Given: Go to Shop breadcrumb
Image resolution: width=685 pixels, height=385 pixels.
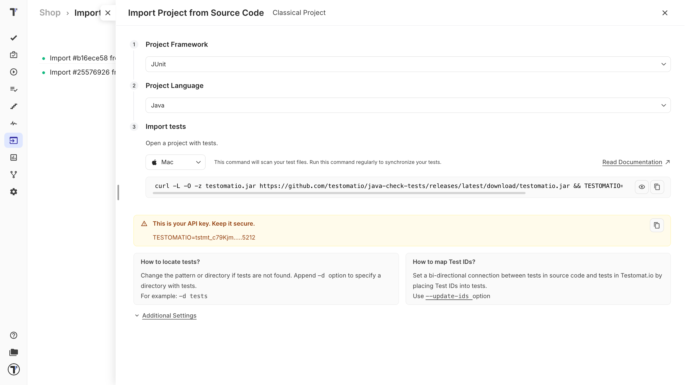Looking at the screenshot, I should pos(50,13).
